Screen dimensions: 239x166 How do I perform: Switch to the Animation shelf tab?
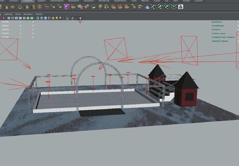tap(74, 1)
